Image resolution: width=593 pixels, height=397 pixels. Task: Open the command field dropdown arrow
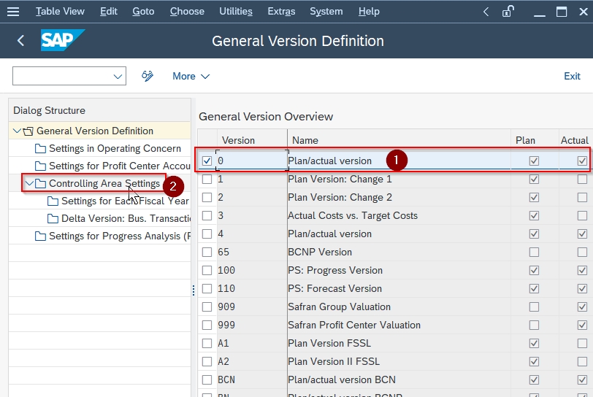point(118,77)
